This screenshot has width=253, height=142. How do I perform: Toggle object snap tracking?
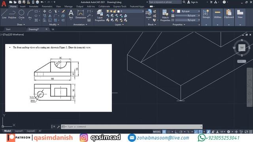(x=196, y=132)
